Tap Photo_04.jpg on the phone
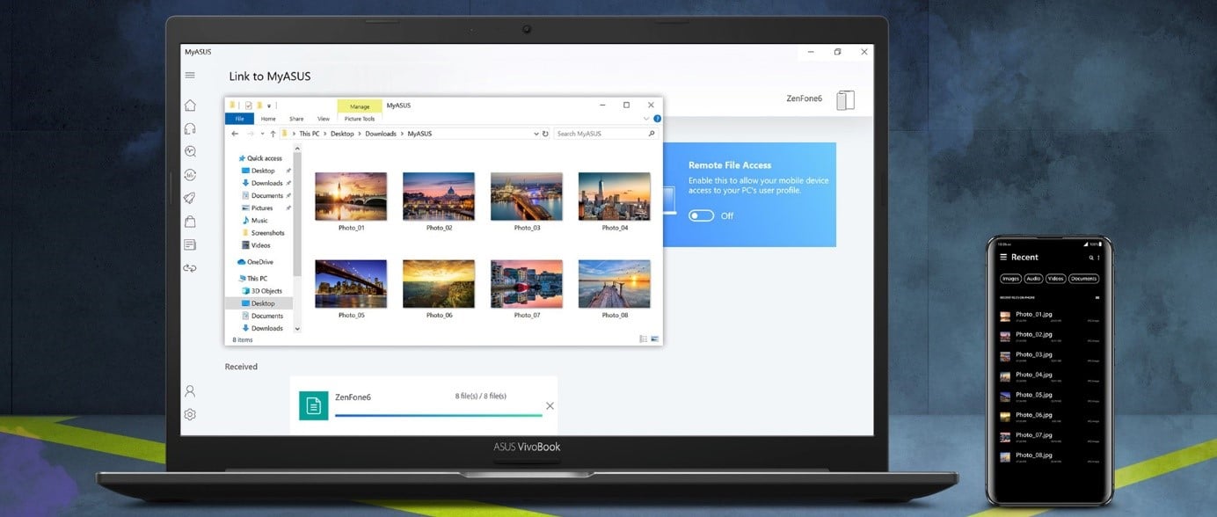This screenshot has width=1217, height=517. (1050, 376)
